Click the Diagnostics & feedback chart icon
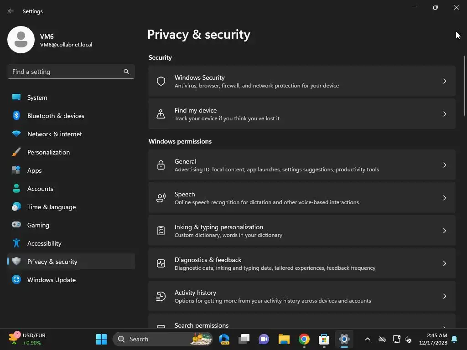Viewport: 467px width, 350px height. pos(161,263)
